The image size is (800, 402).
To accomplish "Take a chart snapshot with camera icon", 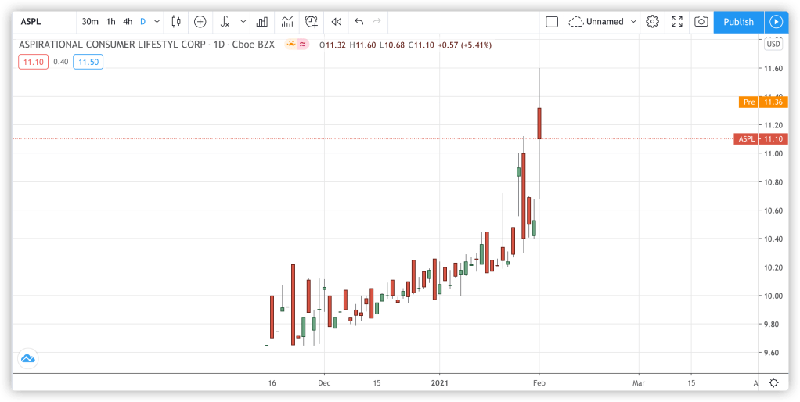I will [x=701, y=22].
